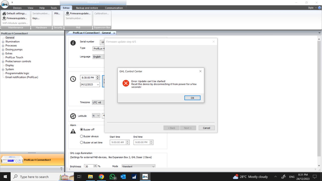Select the Buzzer always option

coord(82,136)
